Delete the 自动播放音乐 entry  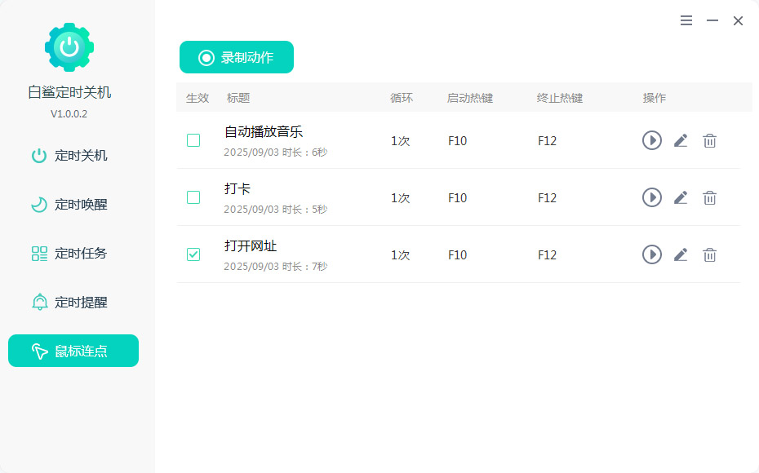pos(710,140)
